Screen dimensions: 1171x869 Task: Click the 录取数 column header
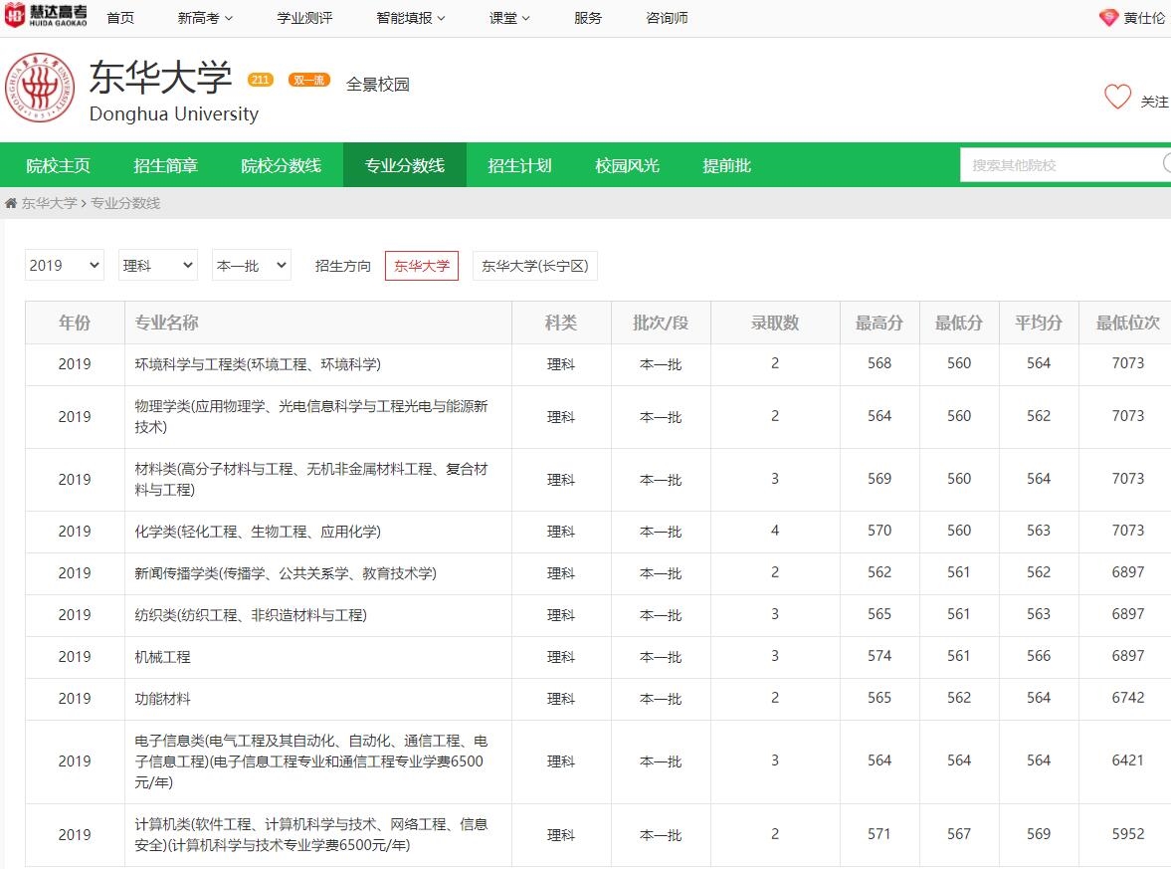(775, 323)
